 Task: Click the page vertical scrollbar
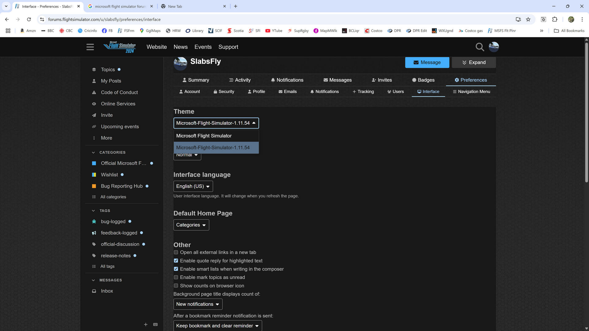[586, 112]
